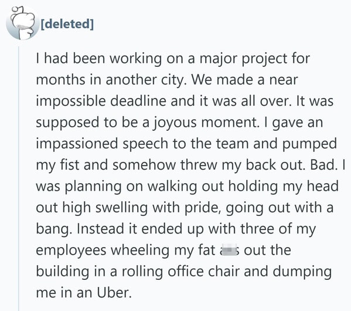Click the word 'months' starting the second line
The image size is (351, 311).
pyautogui.click(x=60, y=80)
